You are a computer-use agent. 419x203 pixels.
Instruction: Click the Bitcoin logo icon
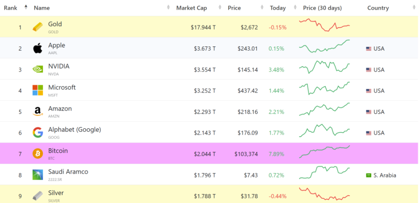38,154
